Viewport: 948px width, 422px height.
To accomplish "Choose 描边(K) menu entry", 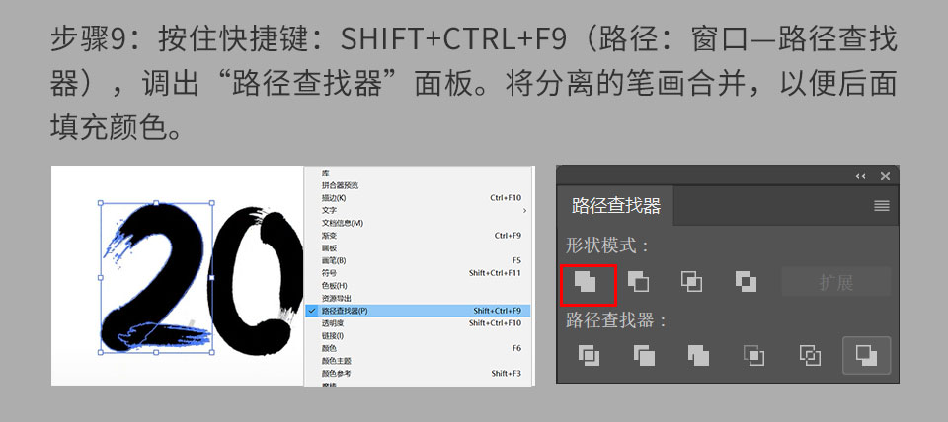I will (417, 198).
